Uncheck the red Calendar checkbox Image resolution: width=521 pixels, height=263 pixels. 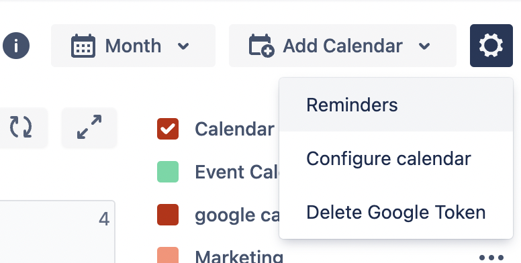(x=168, y=129)
